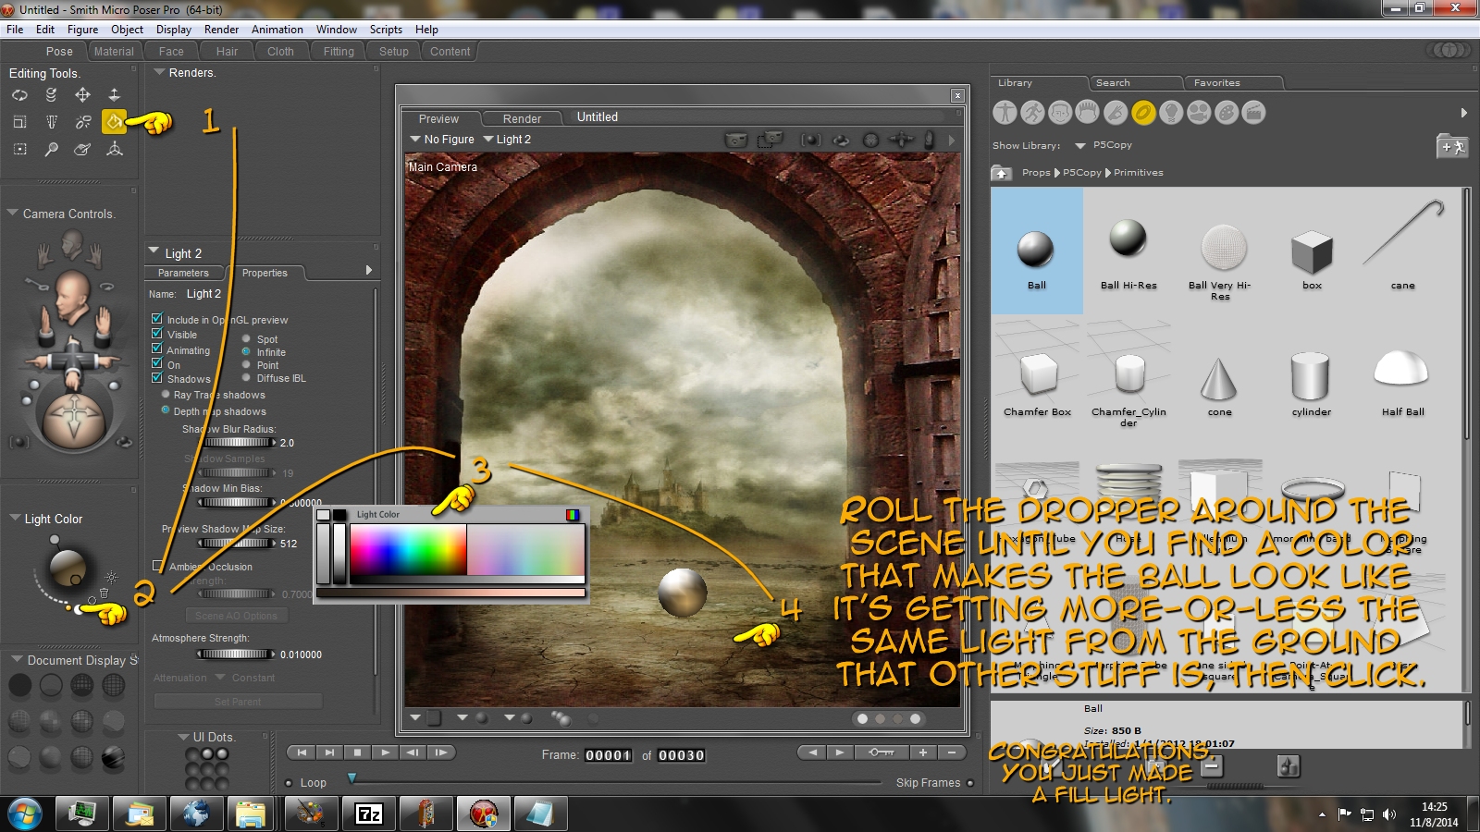Screen dimensions: 1480x832
Task: Select the Spot light type radio button
Action: (246, 339)
